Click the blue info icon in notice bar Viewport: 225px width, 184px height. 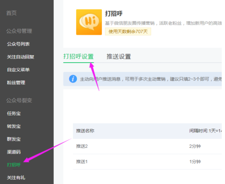(x=73, y=79)
